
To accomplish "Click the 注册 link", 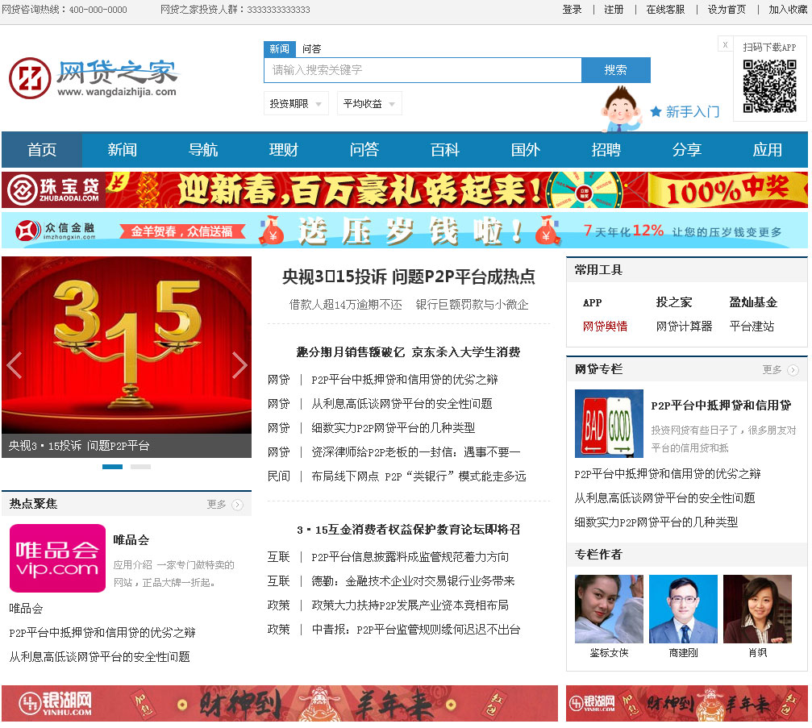I will [614, 10].
